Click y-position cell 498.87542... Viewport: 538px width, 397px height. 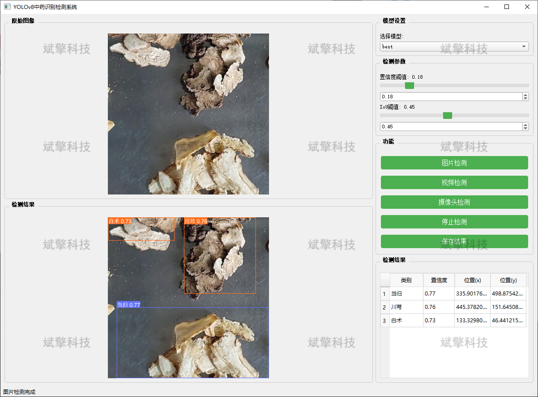508,294
